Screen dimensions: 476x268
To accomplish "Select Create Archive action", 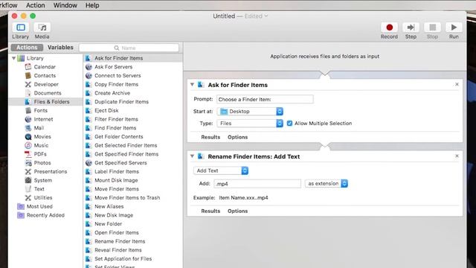I will 133,93.
